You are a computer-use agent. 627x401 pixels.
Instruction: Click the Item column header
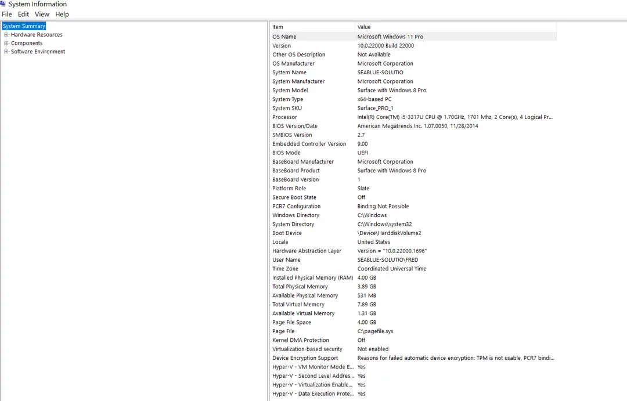click(312, 27)
